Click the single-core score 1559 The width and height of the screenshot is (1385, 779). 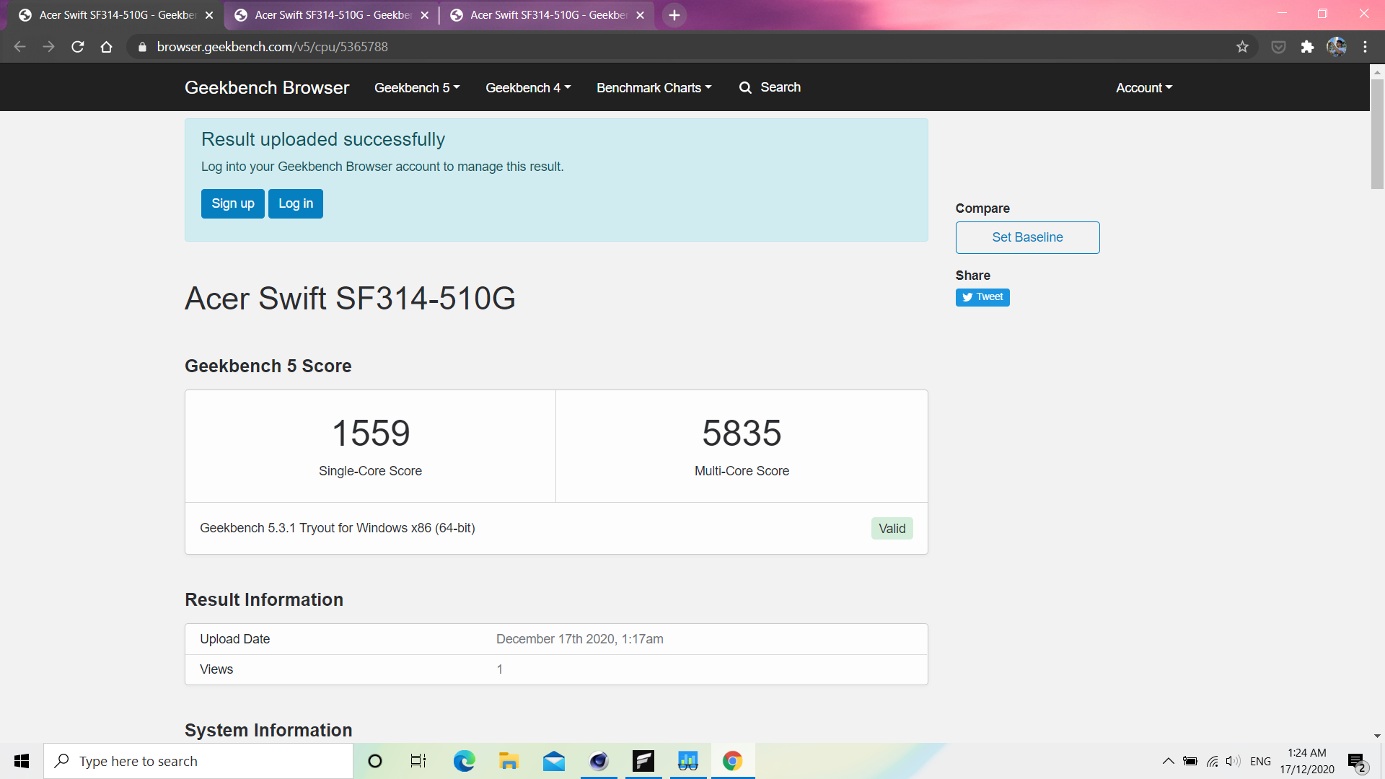click(371, 433)
